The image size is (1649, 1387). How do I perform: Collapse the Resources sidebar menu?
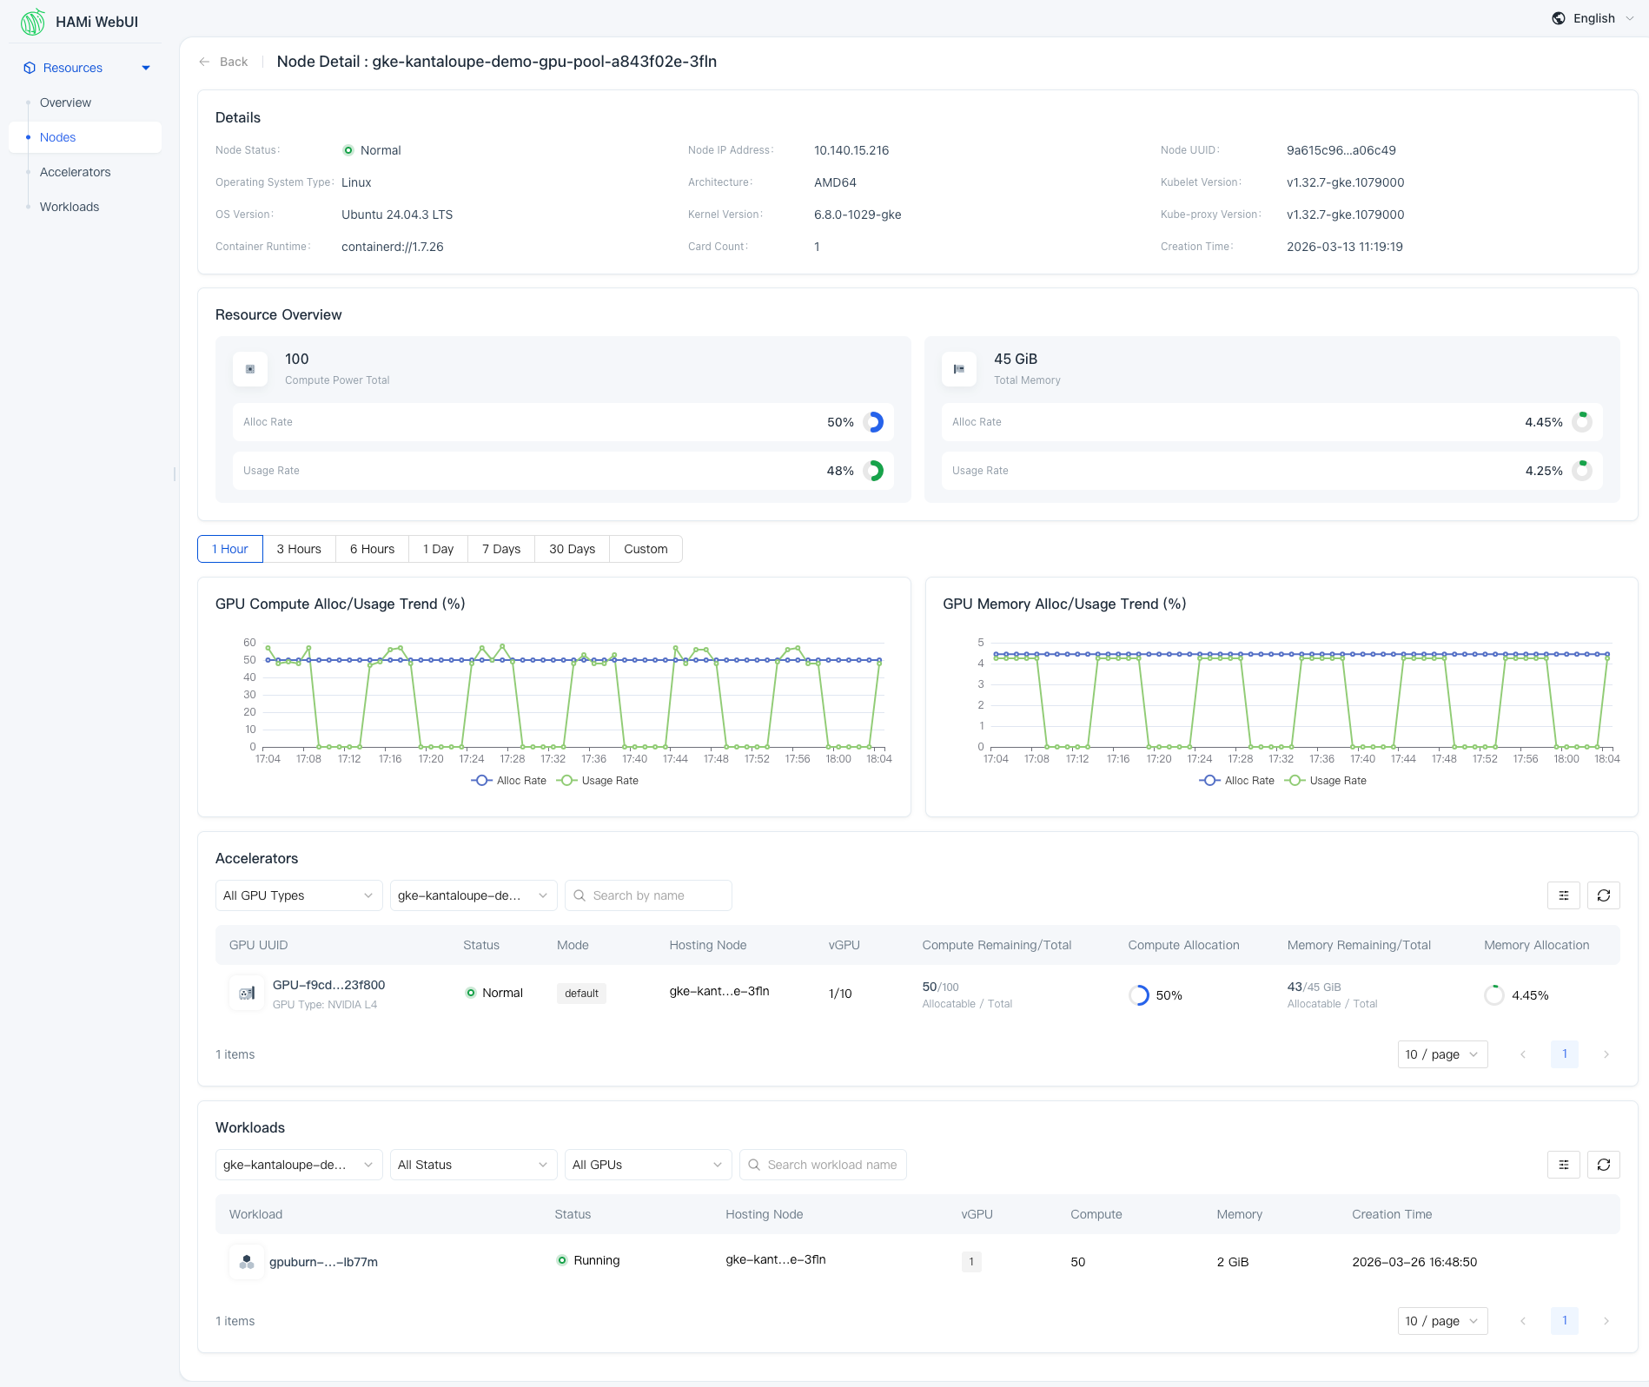146,68
